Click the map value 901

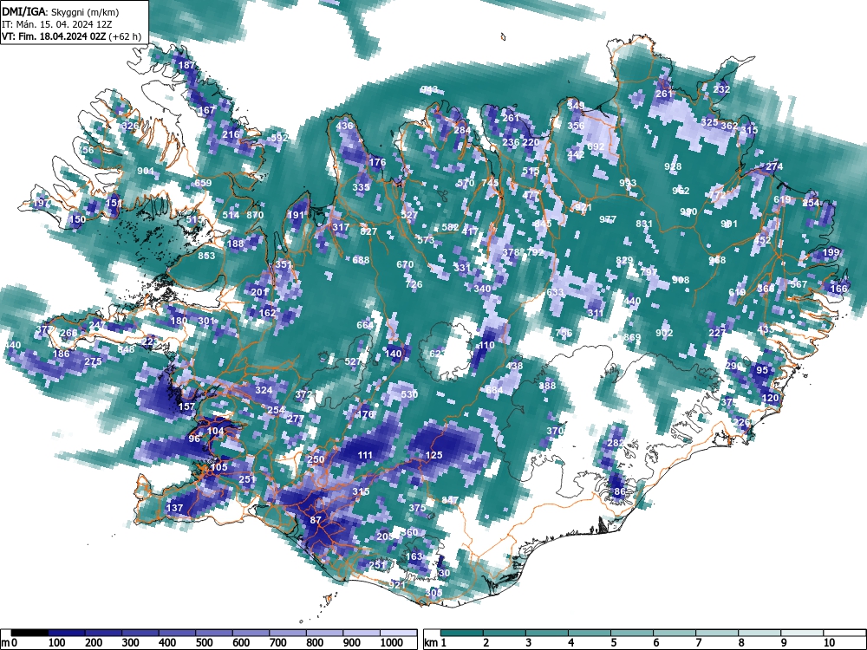(146, 171)
